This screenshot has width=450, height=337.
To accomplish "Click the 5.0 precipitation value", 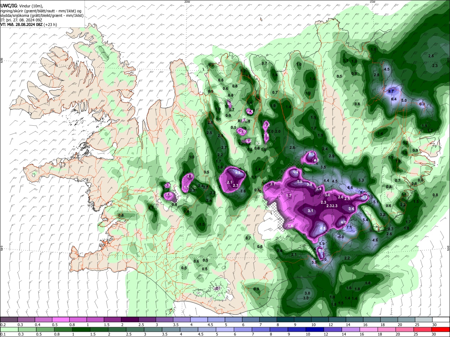I will click(404, 100).
